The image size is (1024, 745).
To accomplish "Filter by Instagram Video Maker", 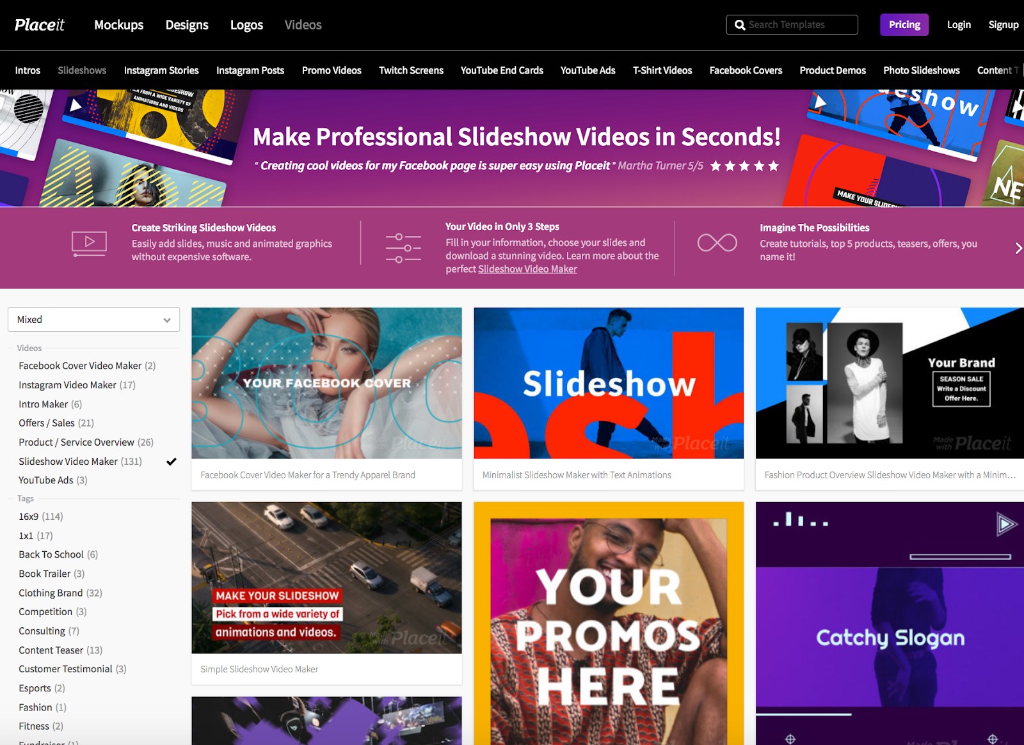I will coord(77,385).
